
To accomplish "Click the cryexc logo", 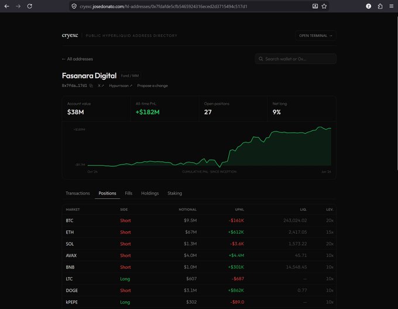I will tap(70, 35).
